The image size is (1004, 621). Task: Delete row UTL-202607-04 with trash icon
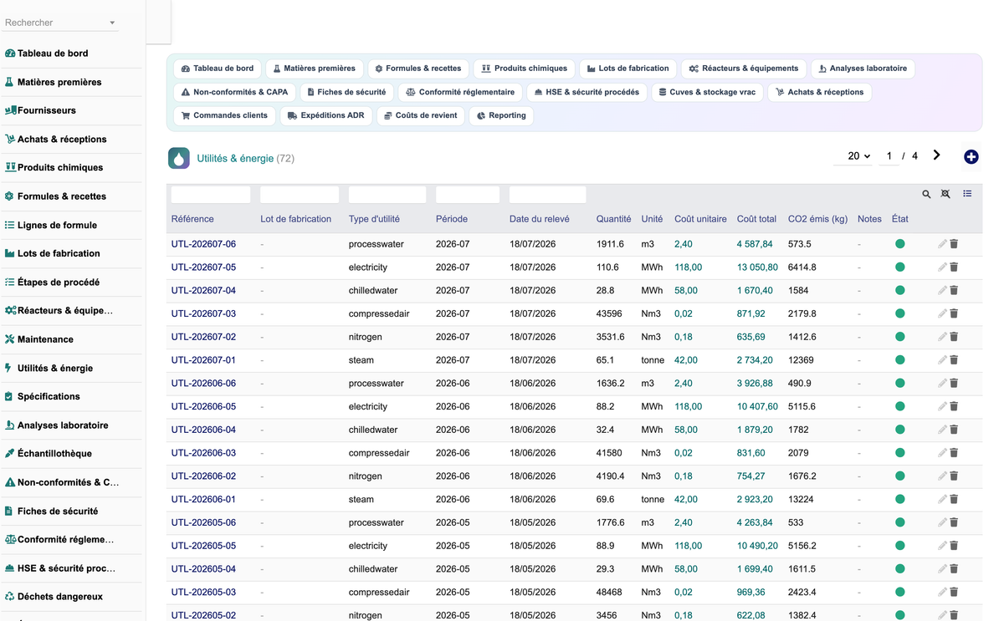(x=954, y=291)
